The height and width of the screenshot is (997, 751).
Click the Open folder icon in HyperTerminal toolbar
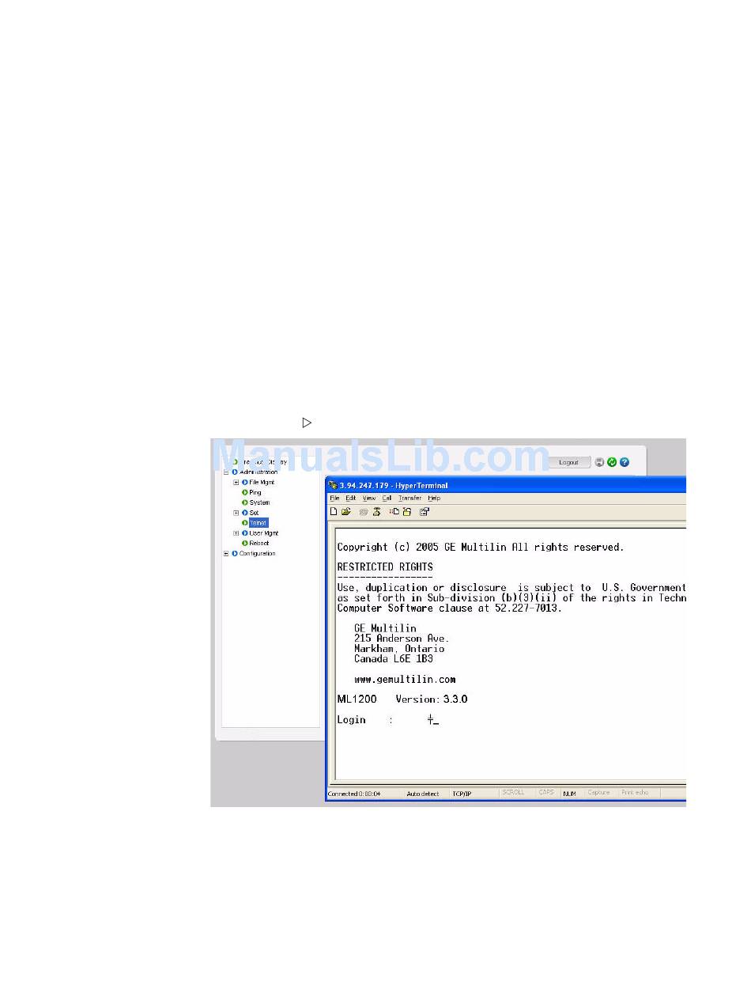pyautogui.click(x=346, y=512)
